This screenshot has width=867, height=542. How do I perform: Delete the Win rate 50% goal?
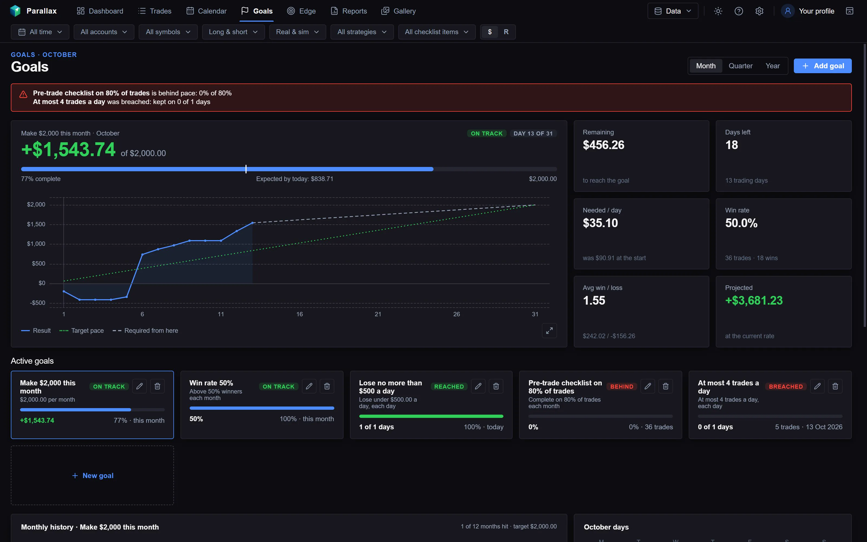[327, 386]
